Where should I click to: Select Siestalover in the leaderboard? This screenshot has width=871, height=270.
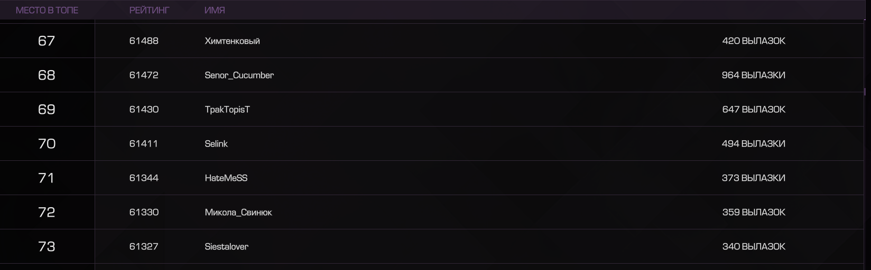pos(227,247)
